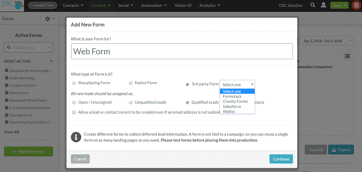
Task: Click the Export button
Action: [341, 150]
